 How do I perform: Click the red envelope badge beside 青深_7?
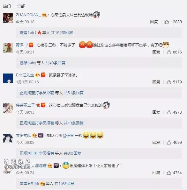tap(31, 45)
